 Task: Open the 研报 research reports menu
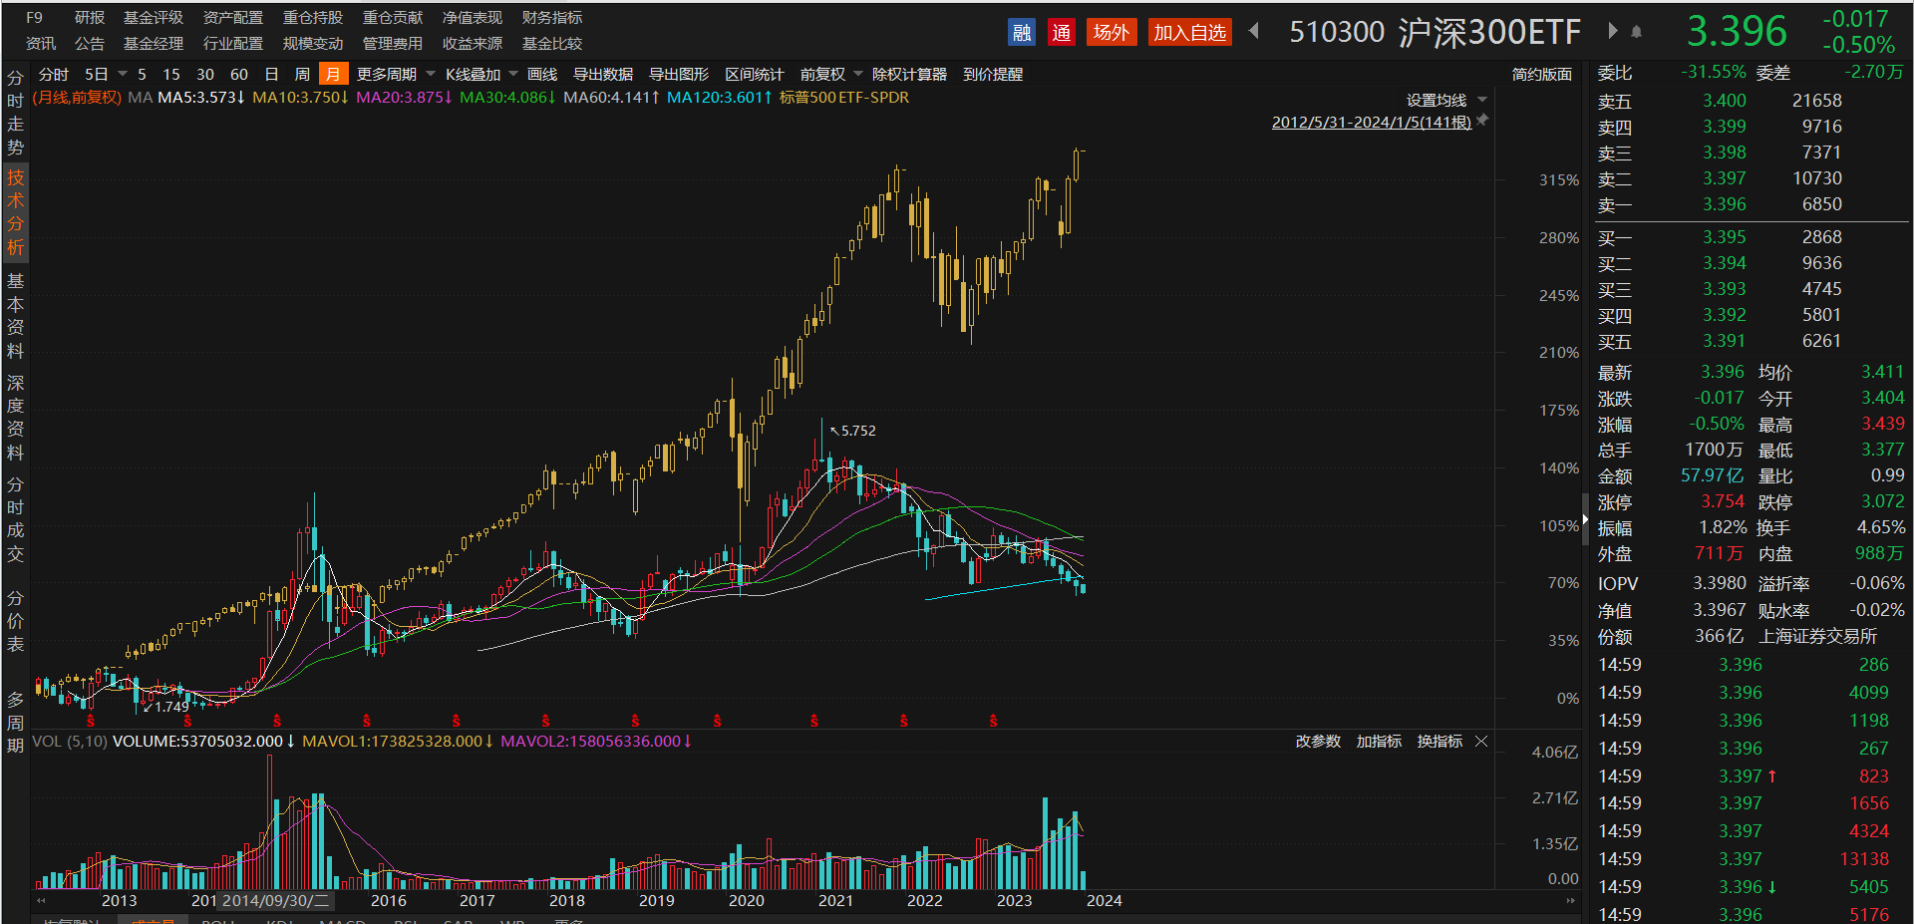coord(90,18)
